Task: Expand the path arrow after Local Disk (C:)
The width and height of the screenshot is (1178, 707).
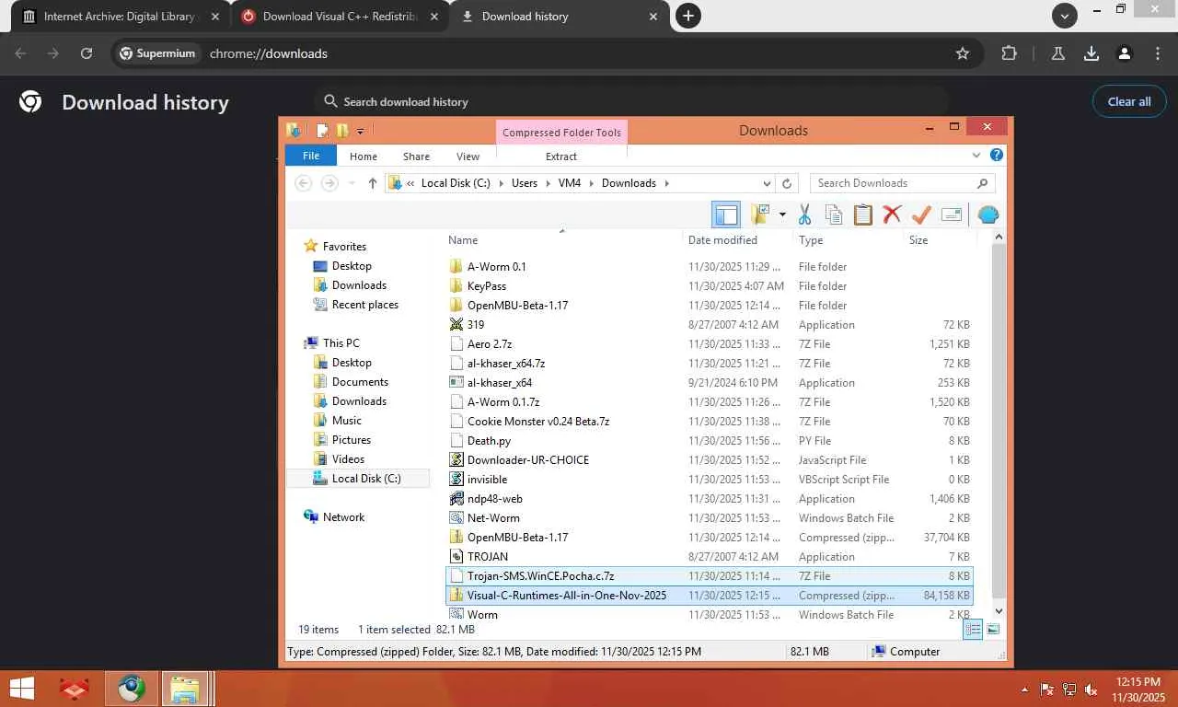Action: tap(501, 183)
